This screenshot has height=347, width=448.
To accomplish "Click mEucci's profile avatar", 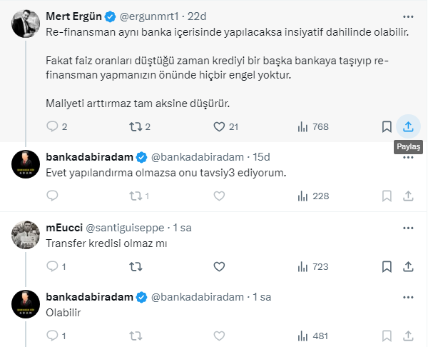I will 27,234.
